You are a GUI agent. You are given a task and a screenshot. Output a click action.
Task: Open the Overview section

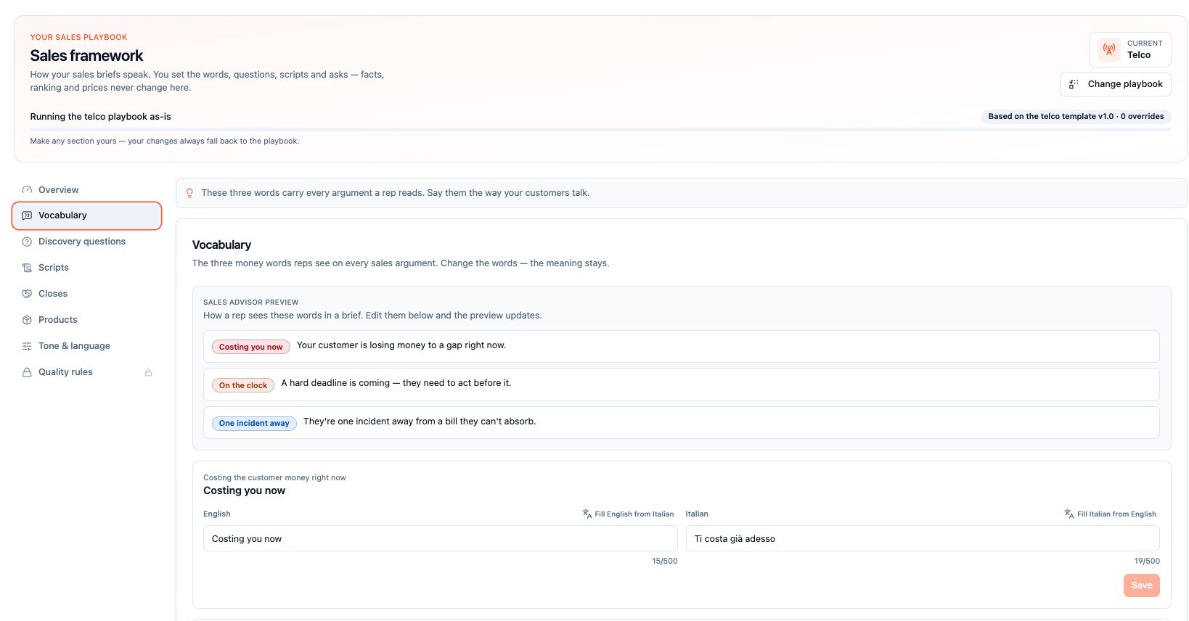(x=86, y=190)
